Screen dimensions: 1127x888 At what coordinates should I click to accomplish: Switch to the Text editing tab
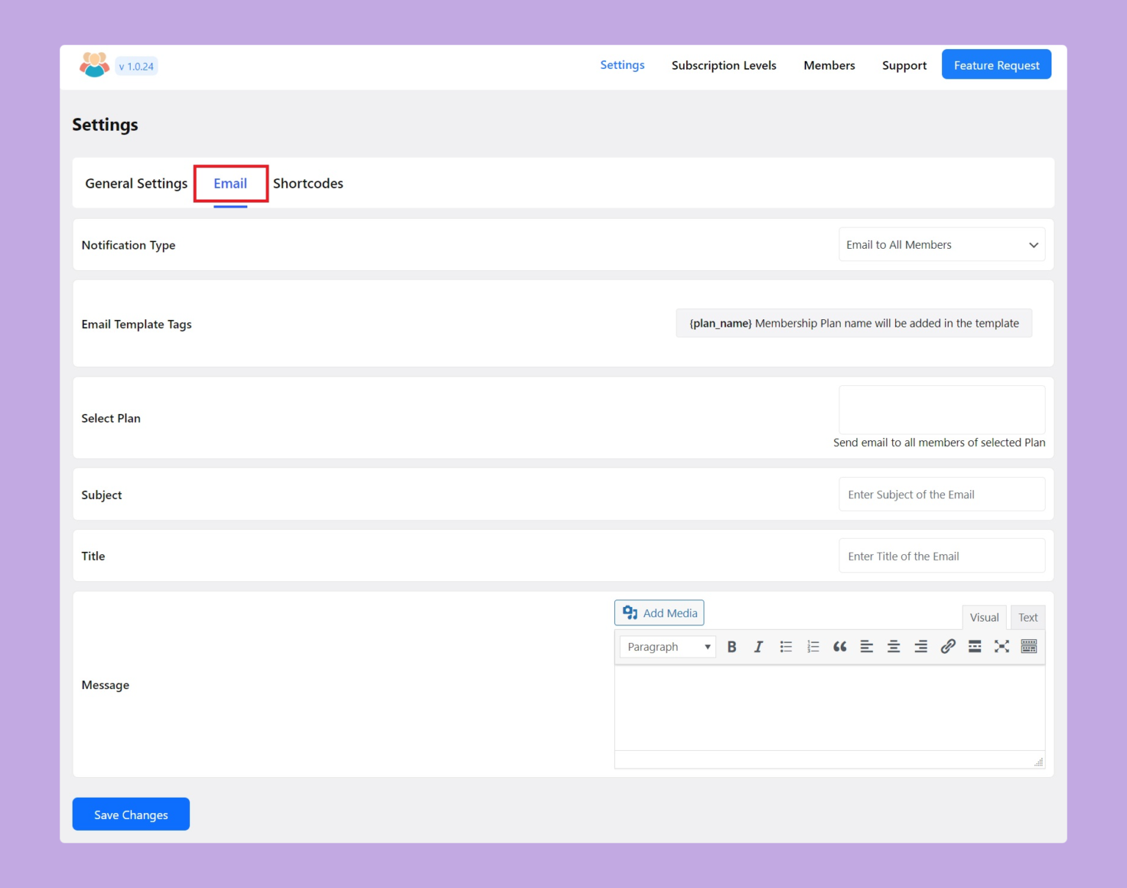[1027, 617]
